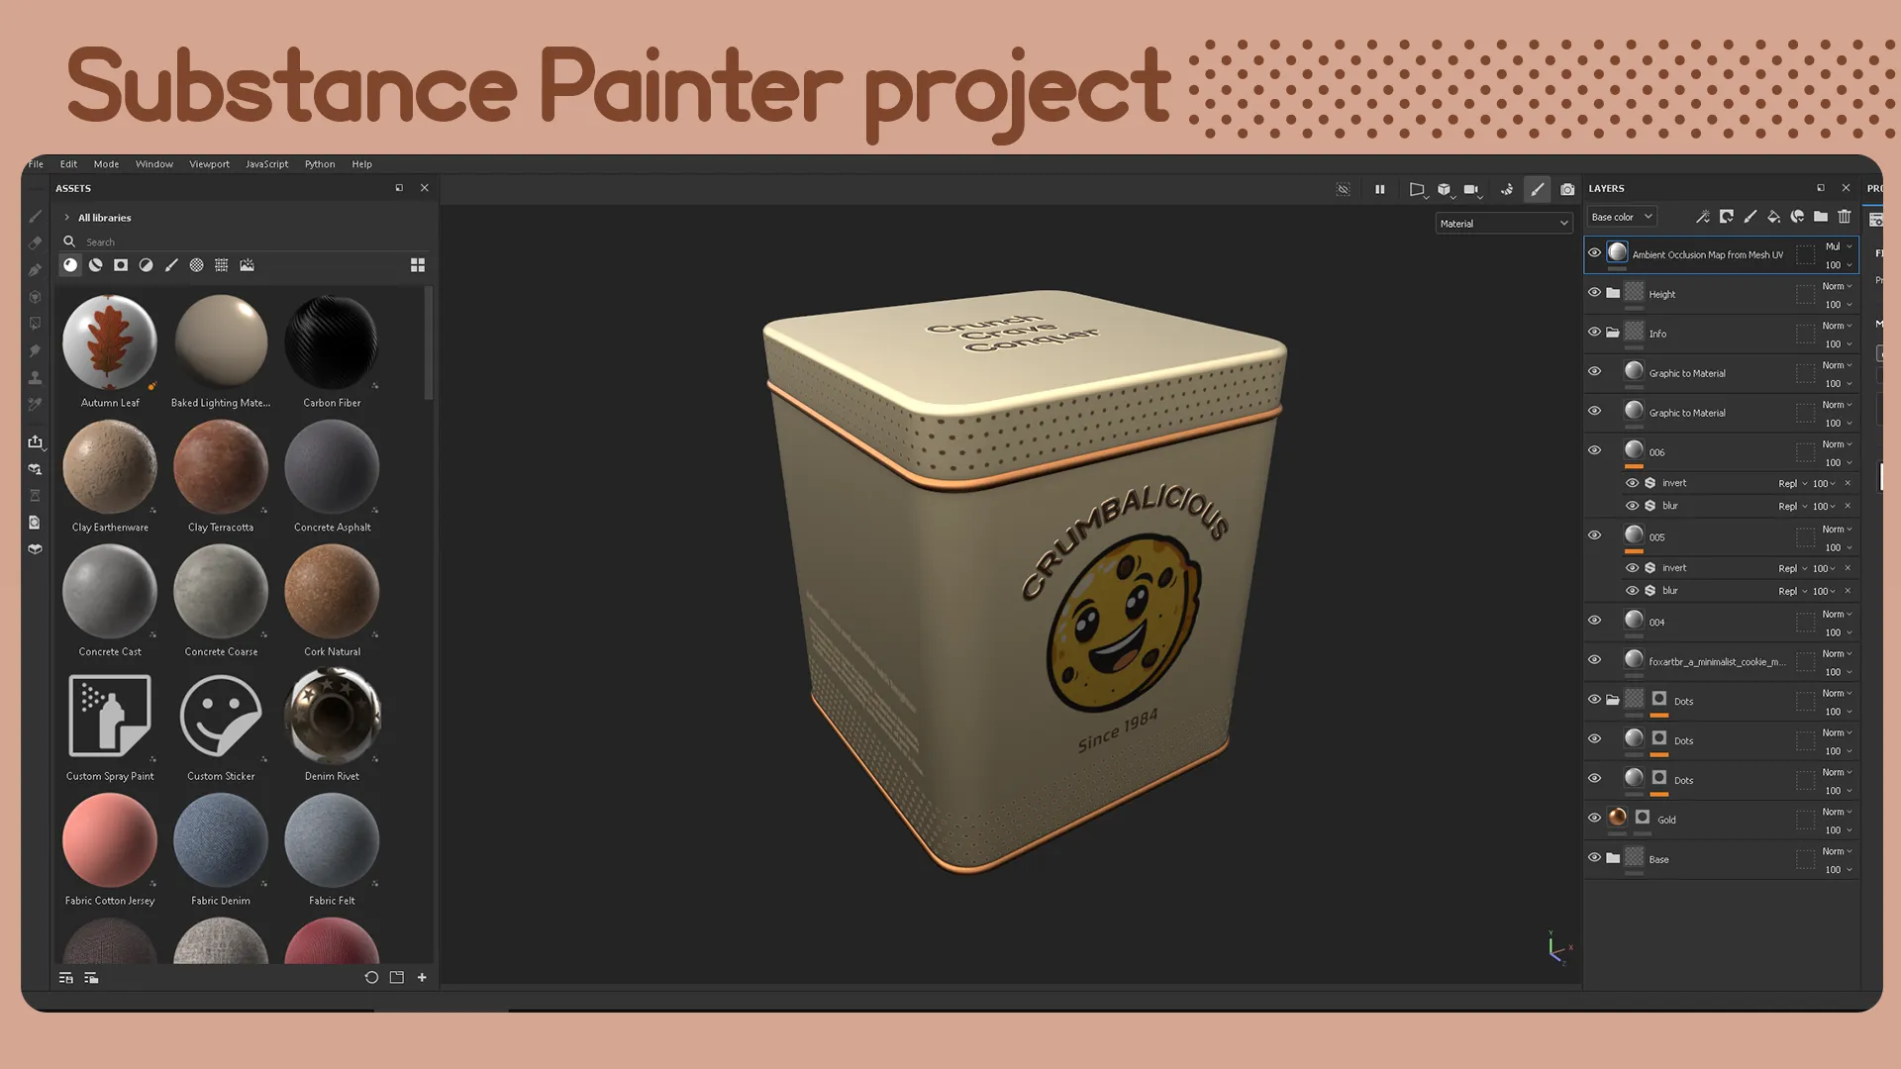Image resolution: width=1901 pixels, height=1069 pixels.
Task: Click the Add fill layer icon
Action: (1773, 216)
